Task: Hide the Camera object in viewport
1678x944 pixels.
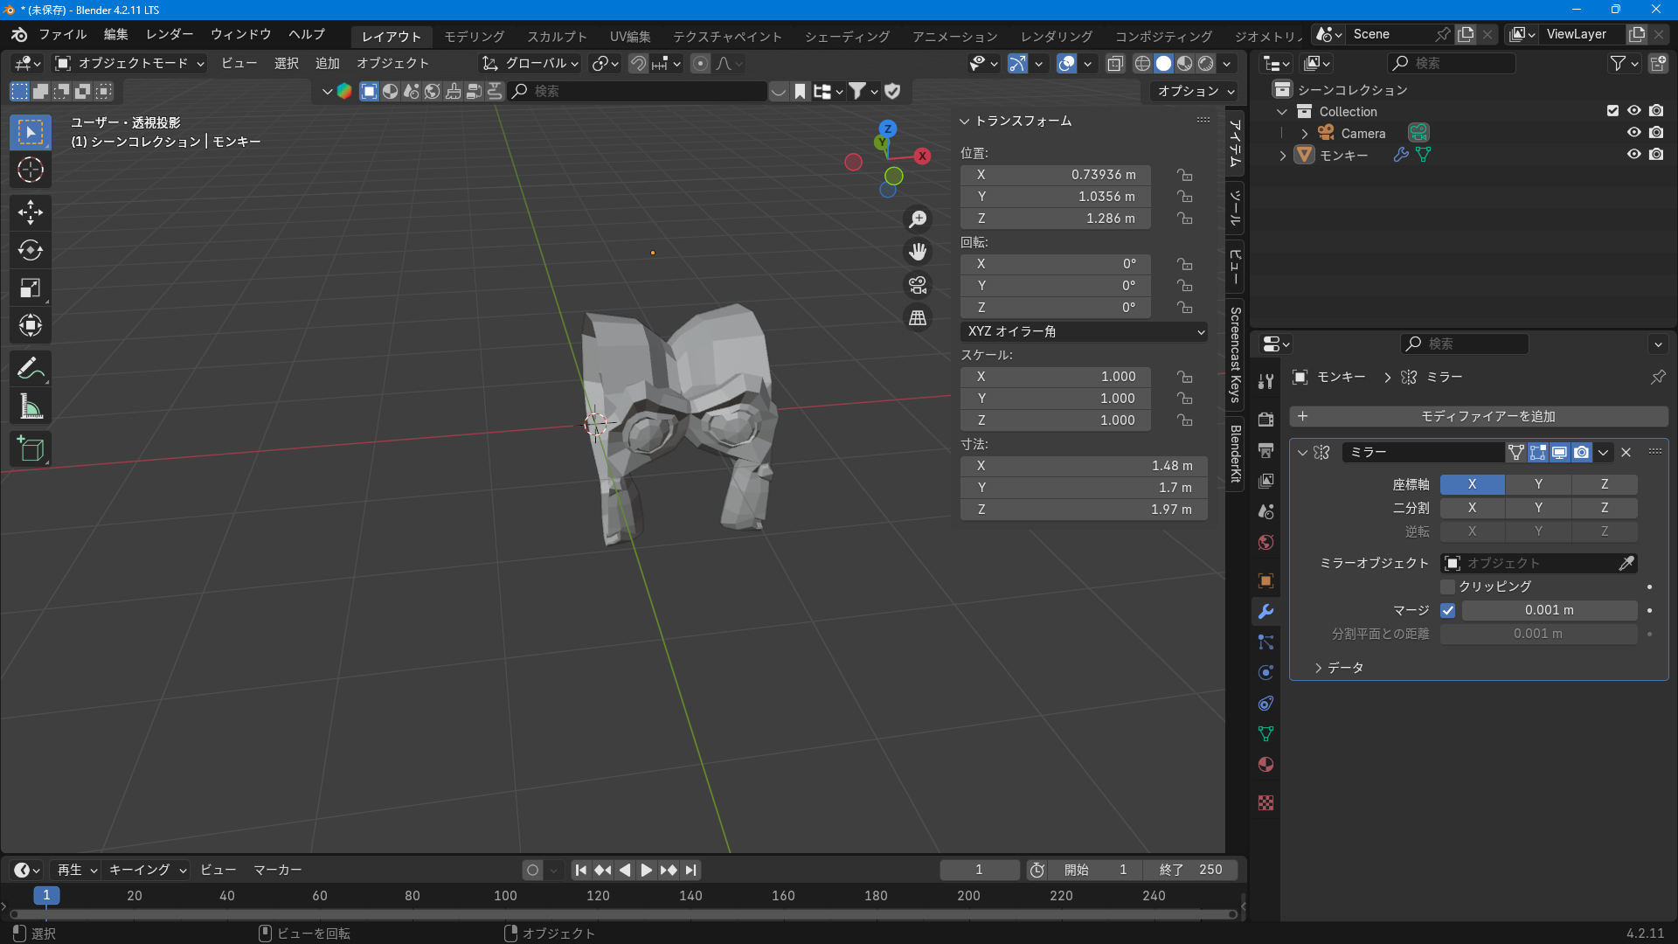Action: coord(1633,132)
